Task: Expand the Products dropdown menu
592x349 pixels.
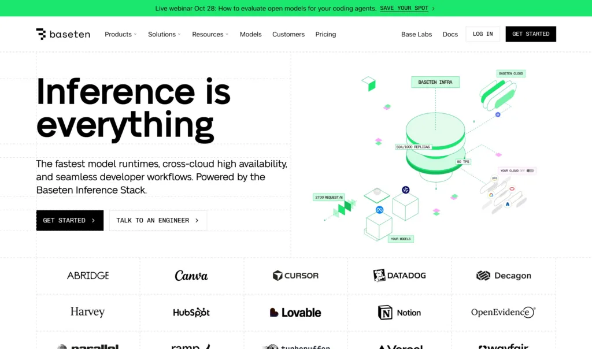Action: coord(121,34)
